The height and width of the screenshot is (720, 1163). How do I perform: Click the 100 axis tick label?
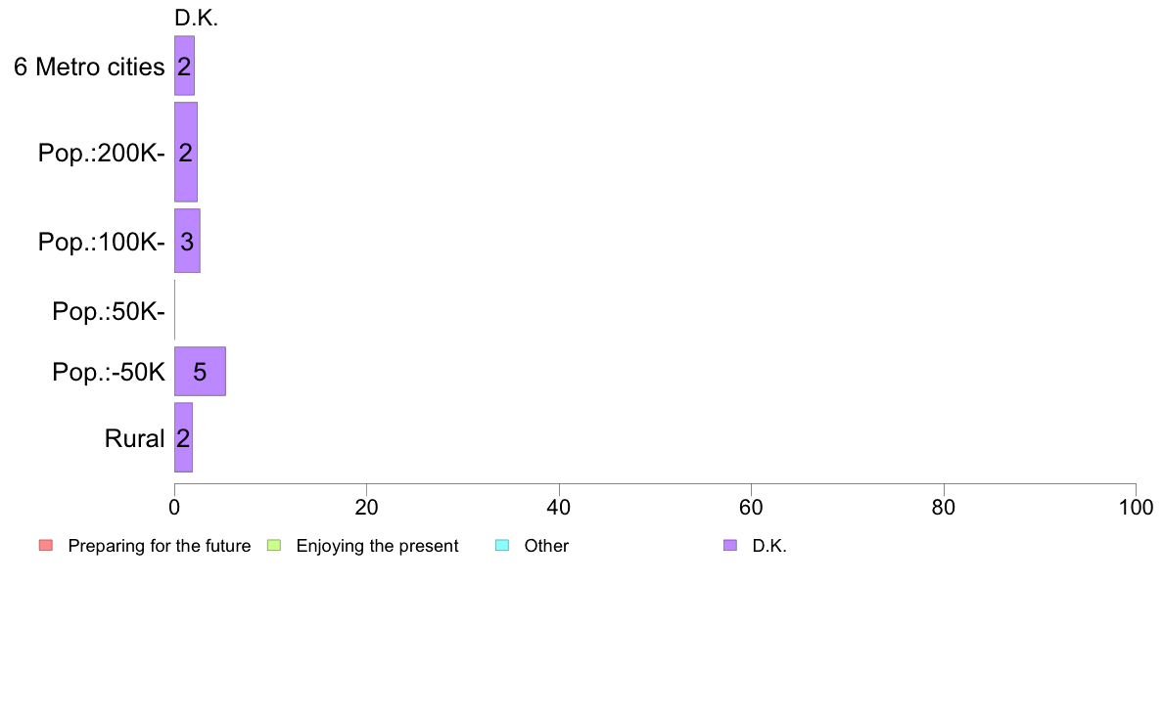[x=1136, y=507]
